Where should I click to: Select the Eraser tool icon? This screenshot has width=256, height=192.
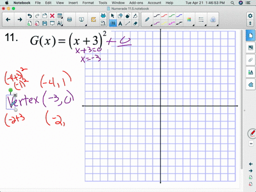pos(135,23)
